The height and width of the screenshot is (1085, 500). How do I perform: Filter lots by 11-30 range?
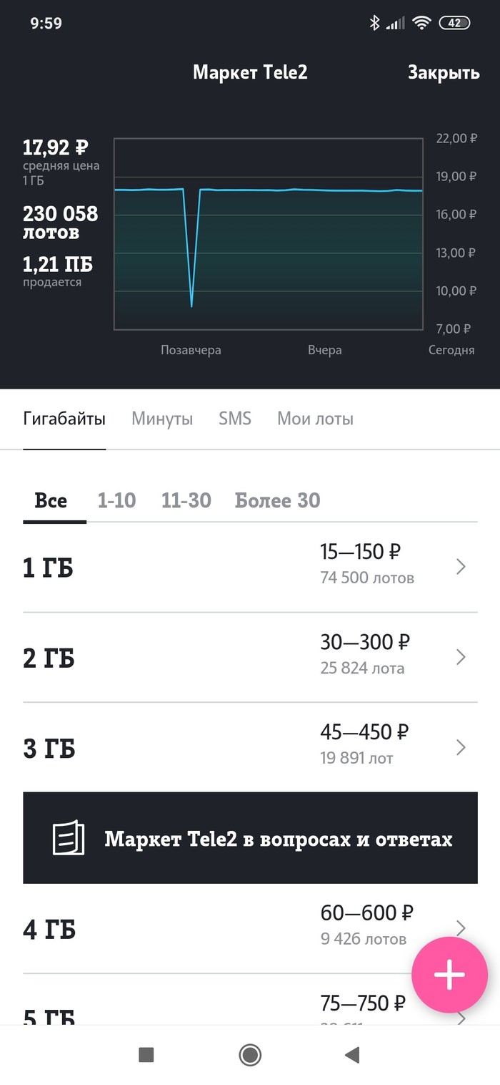[x=186, y=500]
